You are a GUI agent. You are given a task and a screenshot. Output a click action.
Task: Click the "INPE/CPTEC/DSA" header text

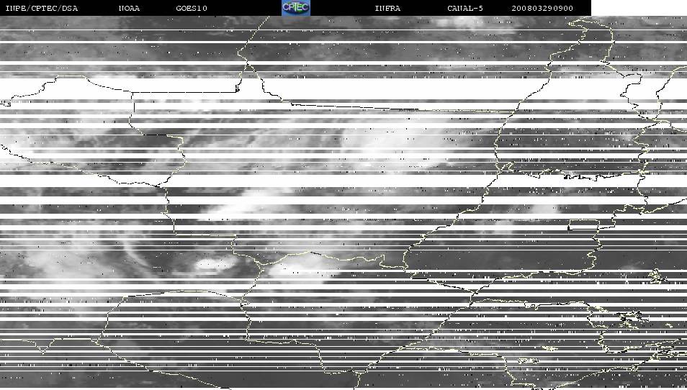coord(42,9)
